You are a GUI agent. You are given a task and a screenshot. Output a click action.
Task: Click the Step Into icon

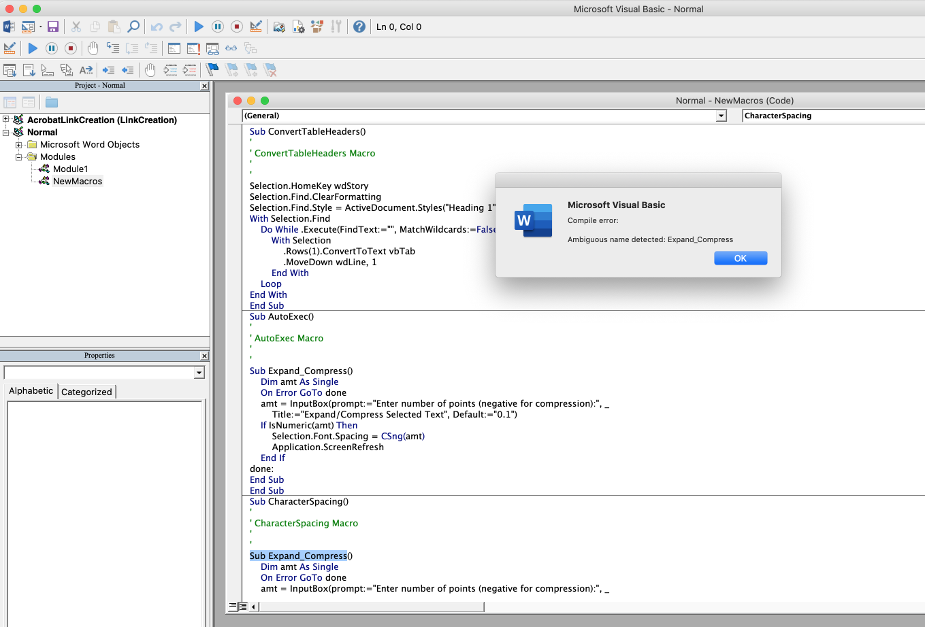(x=113, y=48)
